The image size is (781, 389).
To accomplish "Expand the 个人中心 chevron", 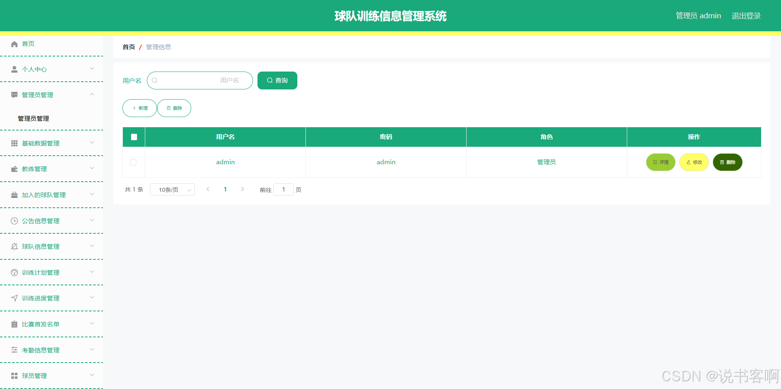I will point(92,69).
